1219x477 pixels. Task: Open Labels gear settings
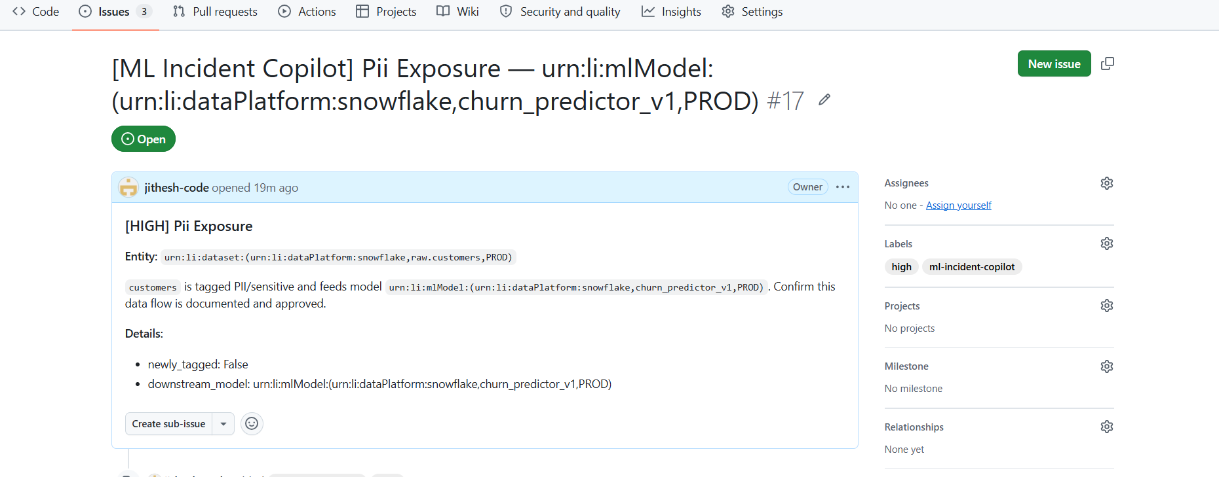(x=1107, y=243)
